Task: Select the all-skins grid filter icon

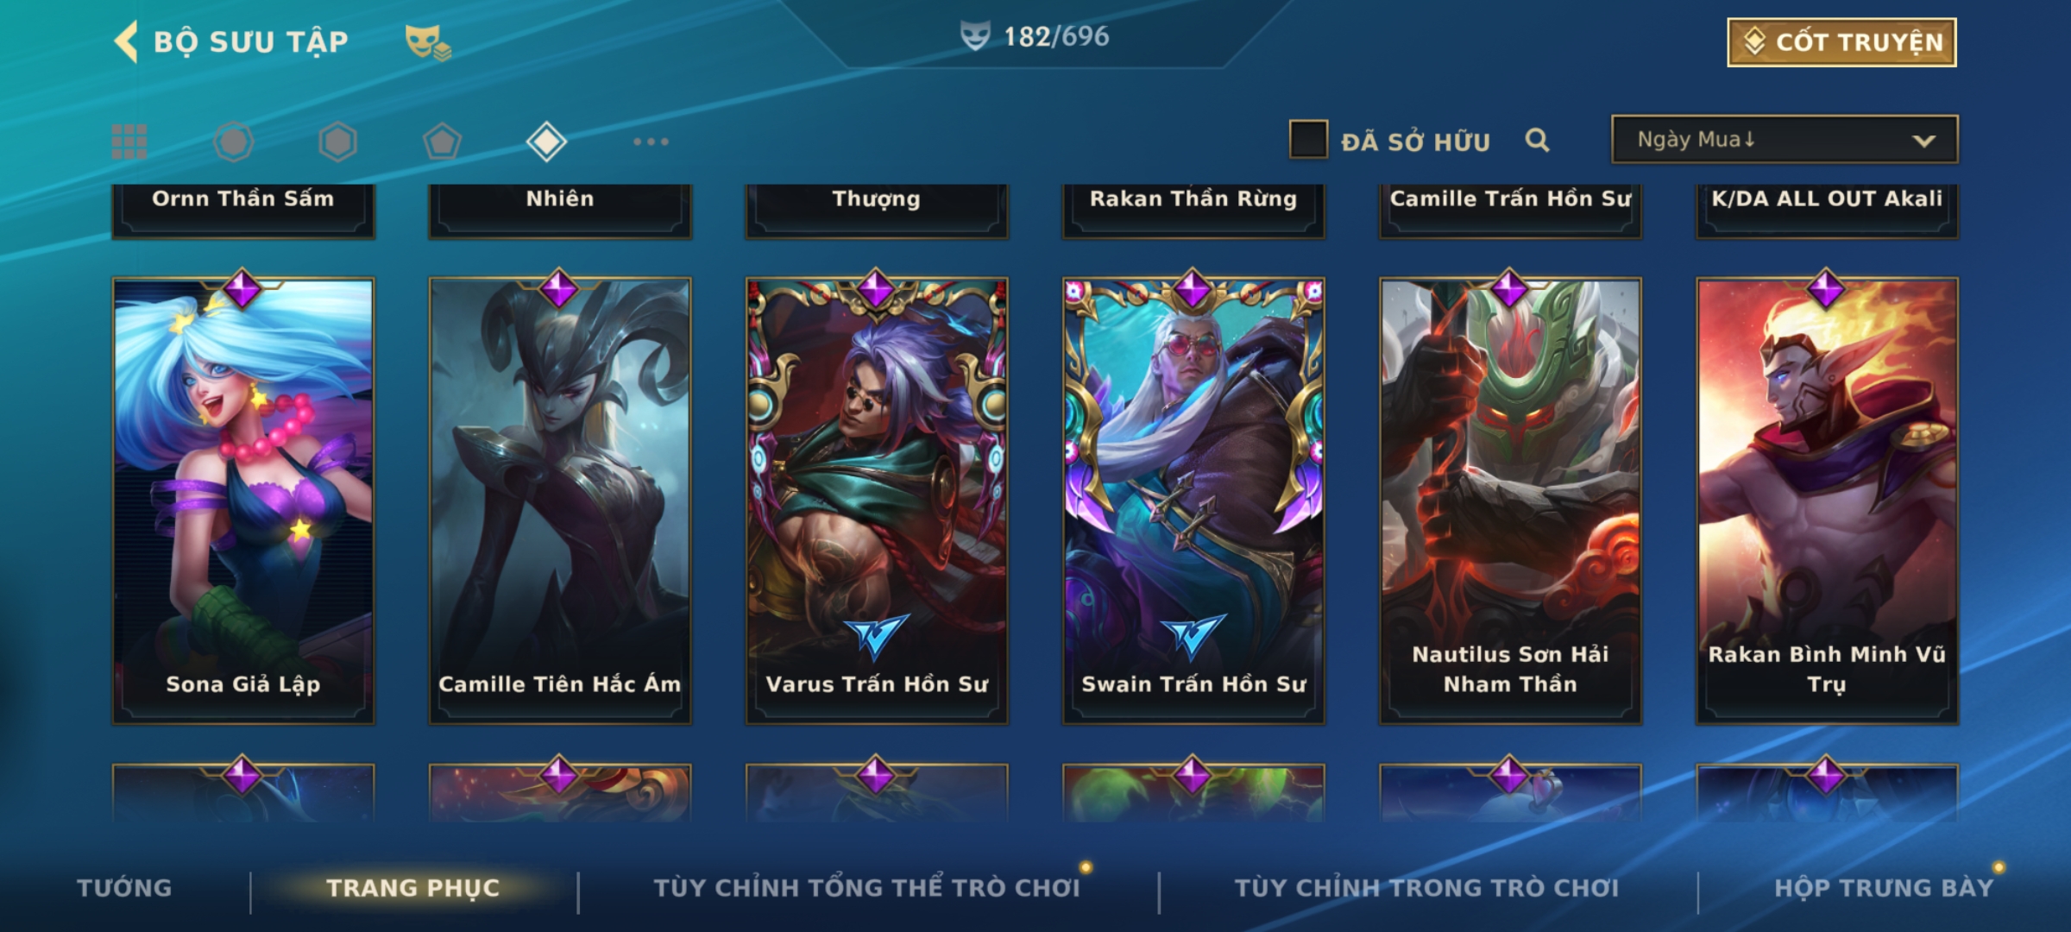Action: click(x=129, y=142)
